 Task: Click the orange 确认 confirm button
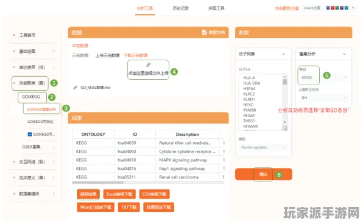tap(264, 174)
